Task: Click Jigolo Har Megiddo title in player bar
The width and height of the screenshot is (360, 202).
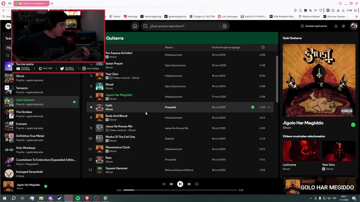Action: (28, 185)
